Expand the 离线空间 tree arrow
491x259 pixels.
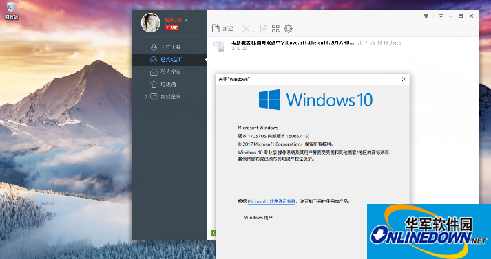[x=146, y=97]
